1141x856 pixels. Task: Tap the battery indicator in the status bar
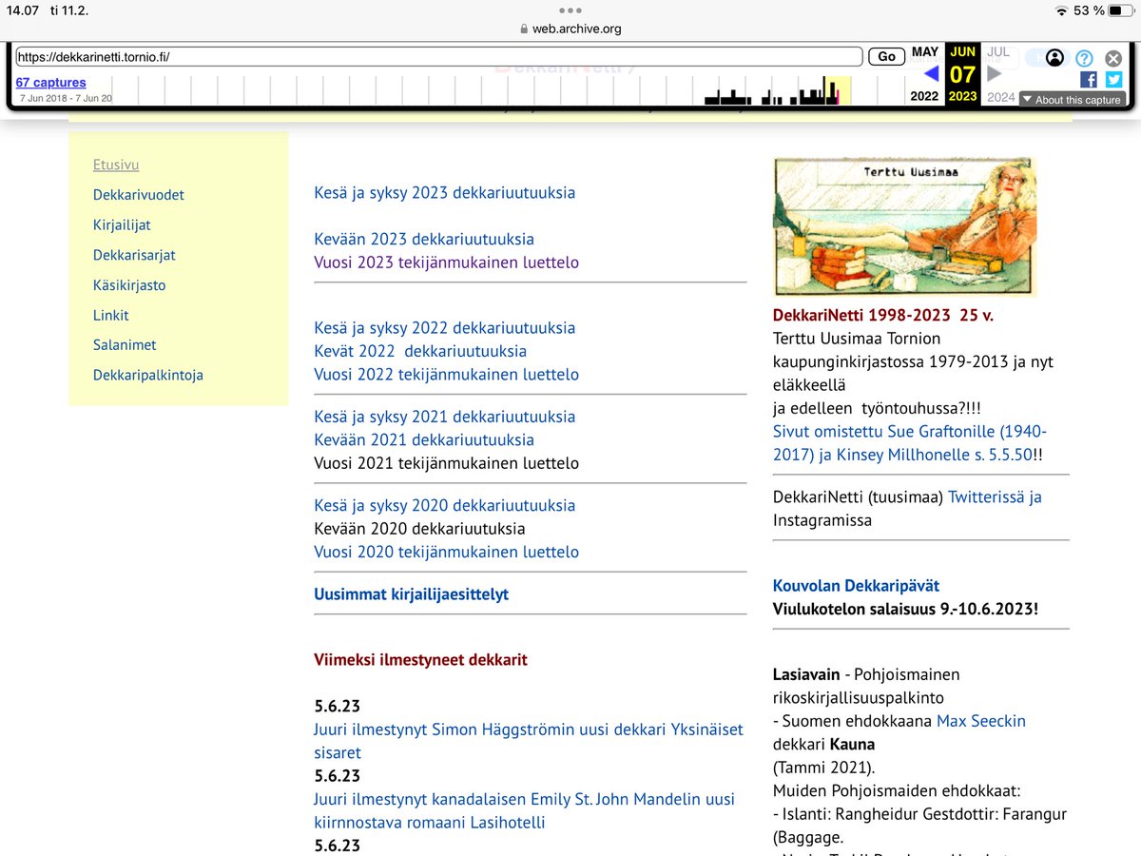1120,10
